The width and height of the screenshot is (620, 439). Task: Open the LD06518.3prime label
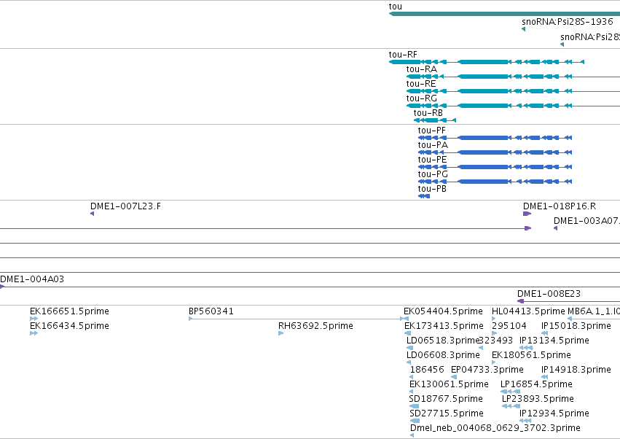pyautogui.click(x=443, y=341)
